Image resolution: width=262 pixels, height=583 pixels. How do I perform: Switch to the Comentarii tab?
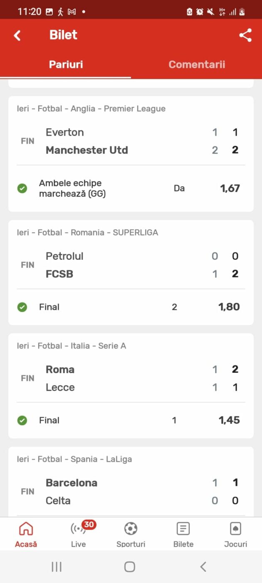point(196,65)
